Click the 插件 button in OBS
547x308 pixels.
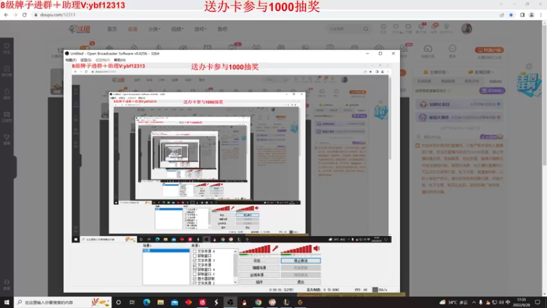[x=259, y=282]
